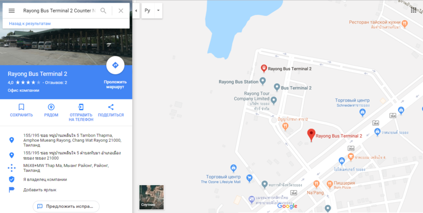Image resolution: width=423 pixels, height=213 pixels.
Task: Click in the search input field
Action: click(59, 11)
